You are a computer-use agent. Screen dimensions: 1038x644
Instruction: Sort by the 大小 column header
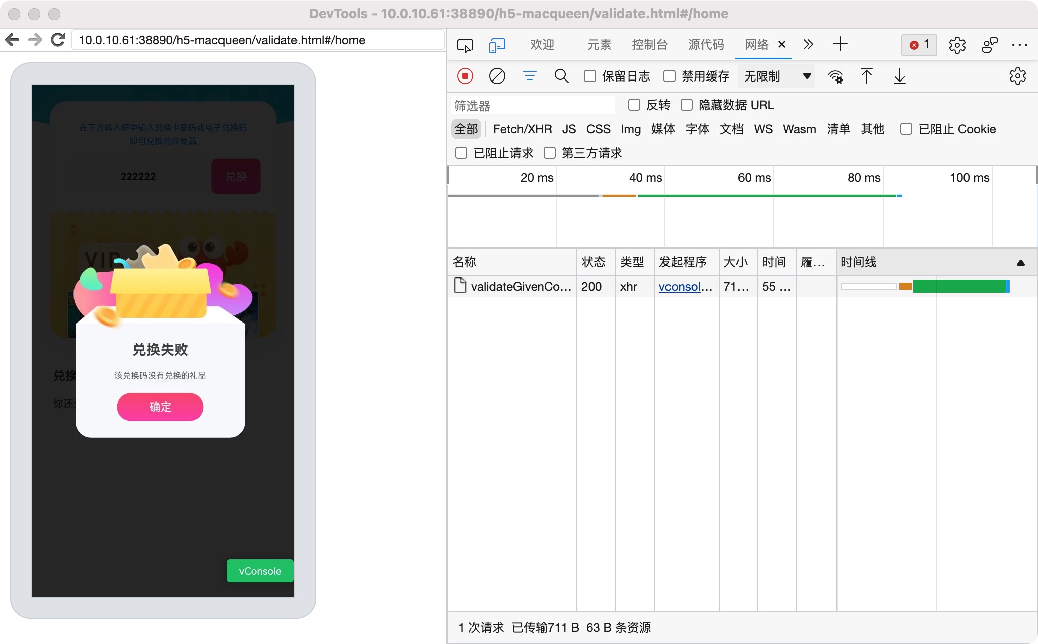pos(738,262)
